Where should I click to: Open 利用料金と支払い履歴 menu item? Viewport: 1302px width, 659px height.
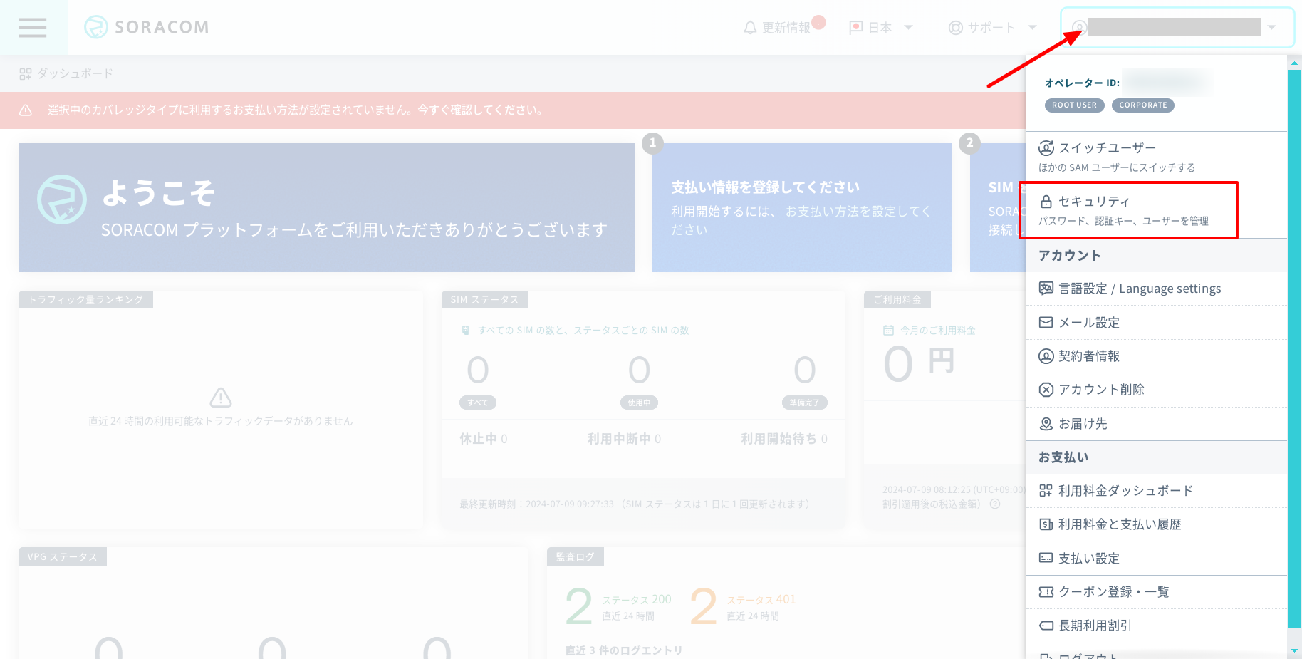1157,524
